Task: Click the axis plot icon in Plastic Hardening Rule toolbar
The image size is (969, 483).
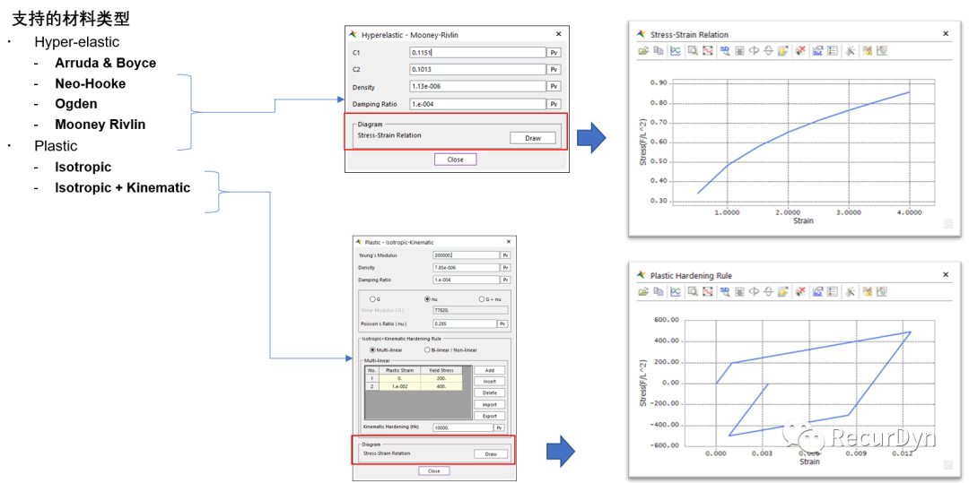Action: [x=675, y=292]
